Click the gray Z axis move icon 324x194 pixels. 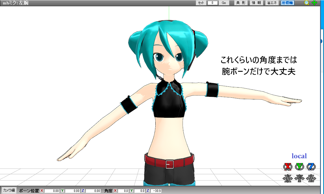(311, 178)
